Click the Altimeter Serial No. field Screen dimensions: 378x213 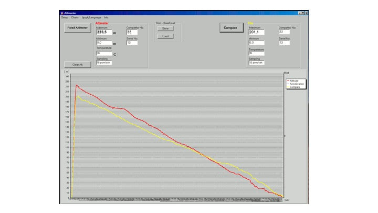(x=132, y=43)
